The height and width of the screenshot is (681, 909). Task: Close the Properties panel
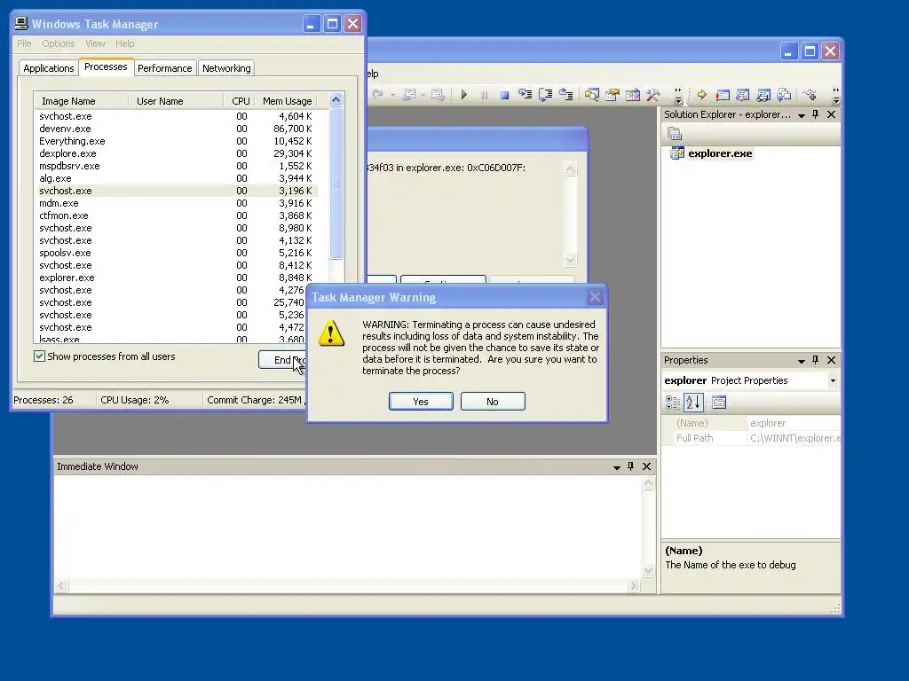pos(831,360)
